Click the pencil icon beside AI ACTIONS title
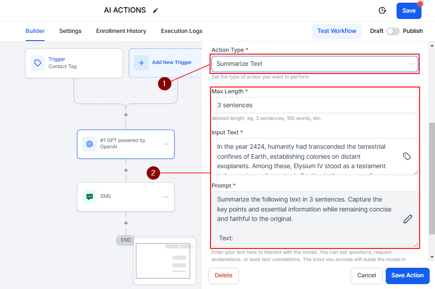Viewport: 435px width, 289px height. click(155, 10)
